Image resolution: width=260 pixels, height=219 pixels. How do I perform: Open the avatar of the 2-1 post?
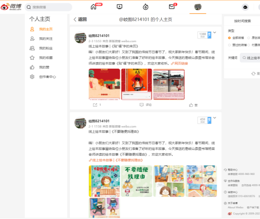pos(80,123)
